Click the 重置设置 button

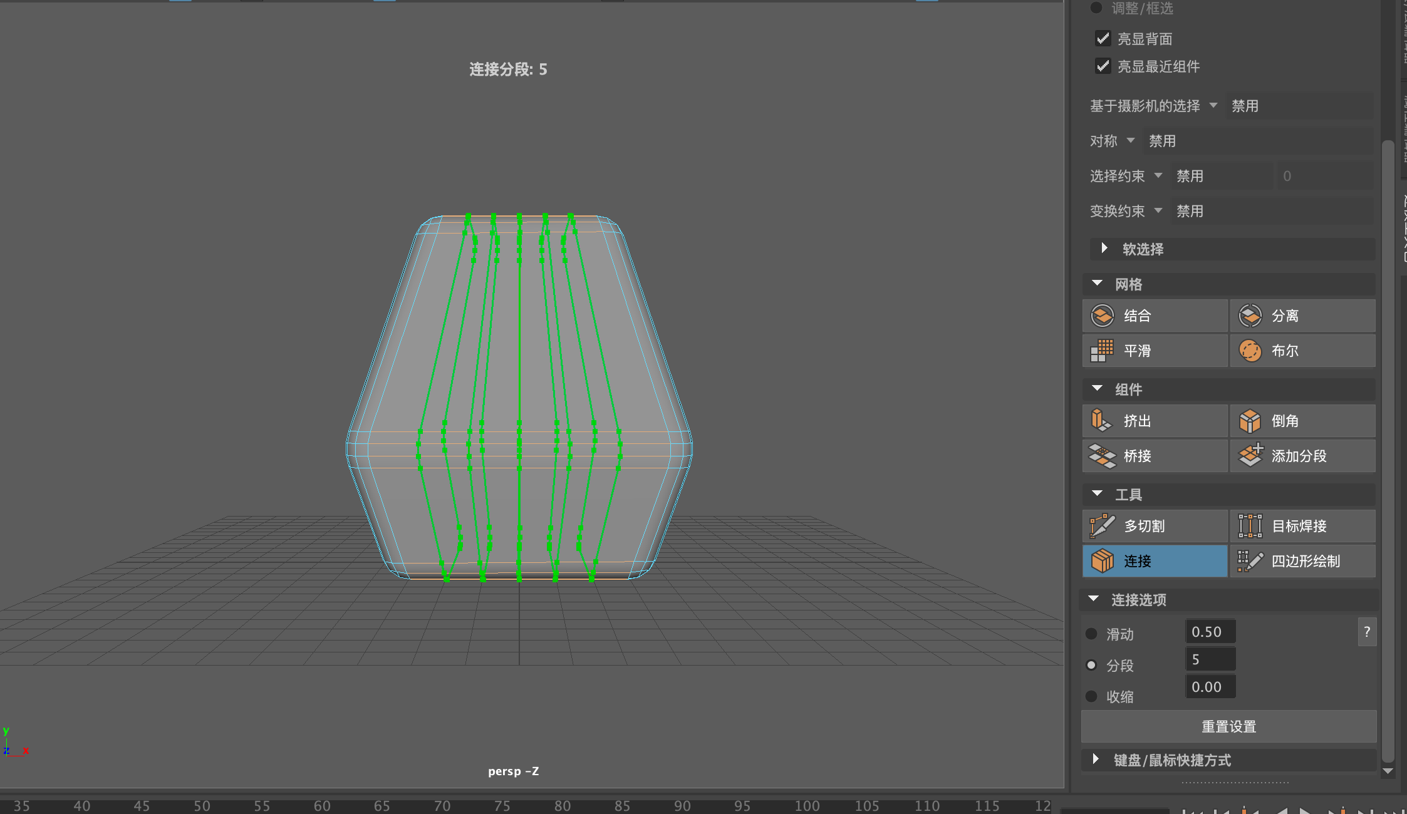tap(1228, 726)
